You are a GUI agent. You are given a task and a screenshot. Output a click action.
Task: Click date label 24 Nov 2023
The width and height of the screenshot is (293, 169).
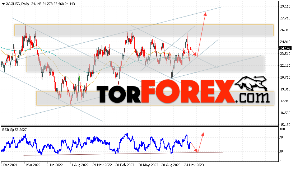click(x=194, y=165)
